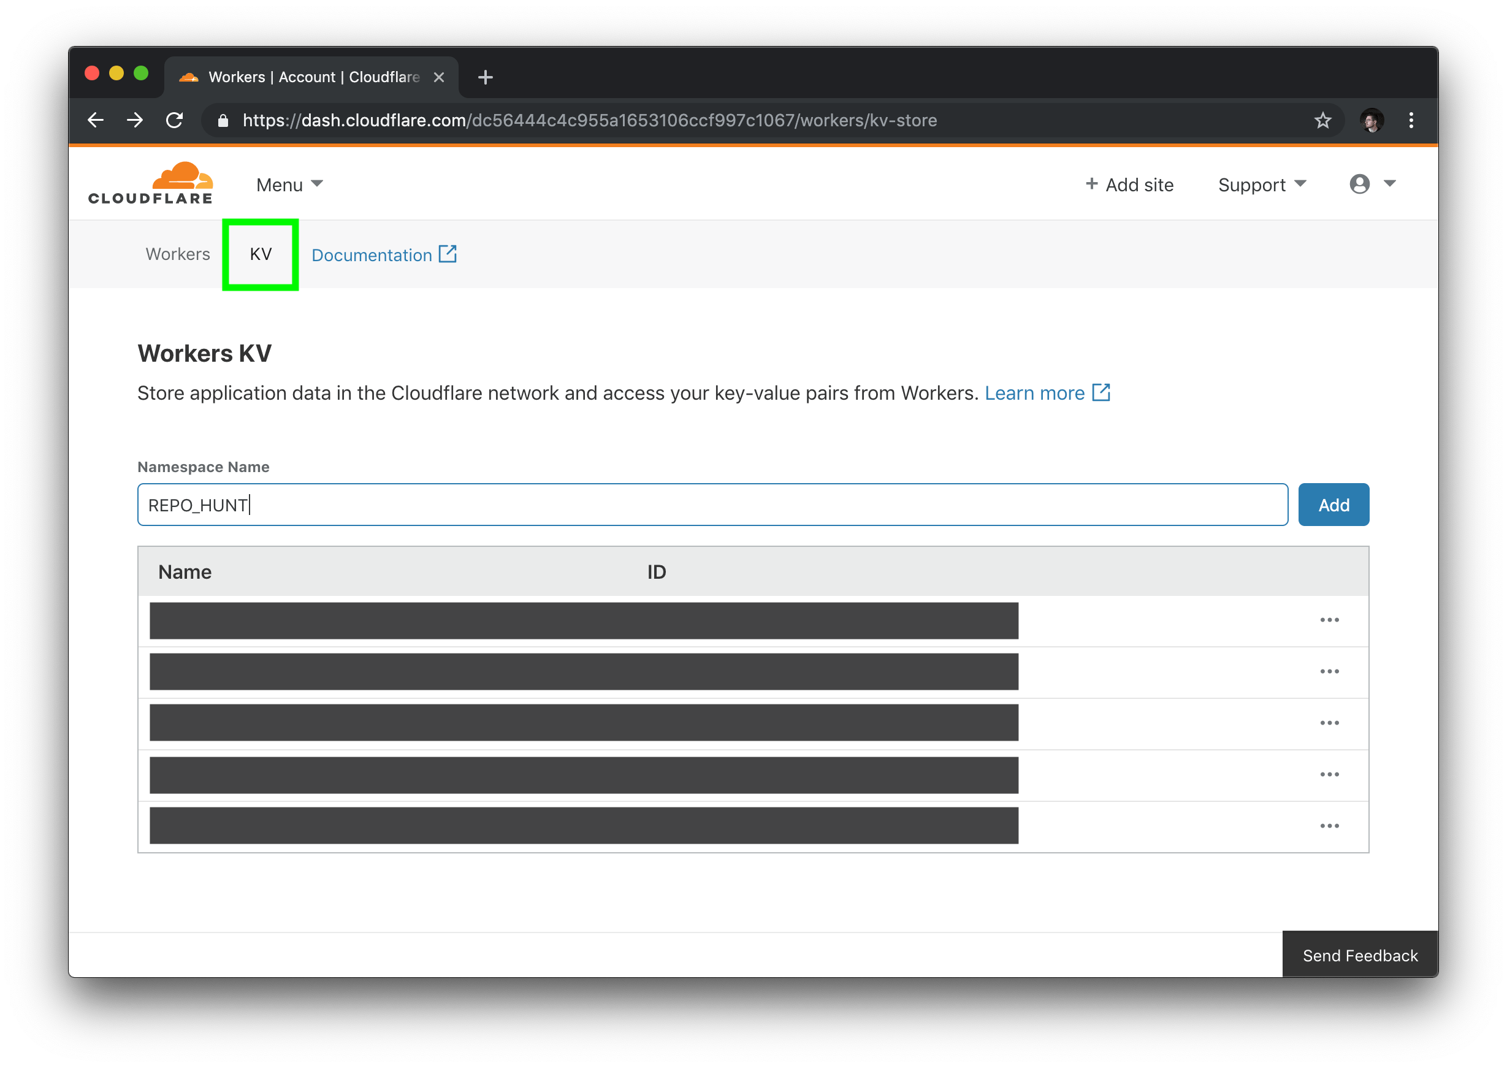This screenshot has height=1068, width=1507.
Task: Open options for second namespace row
Action: [1329, 671]
